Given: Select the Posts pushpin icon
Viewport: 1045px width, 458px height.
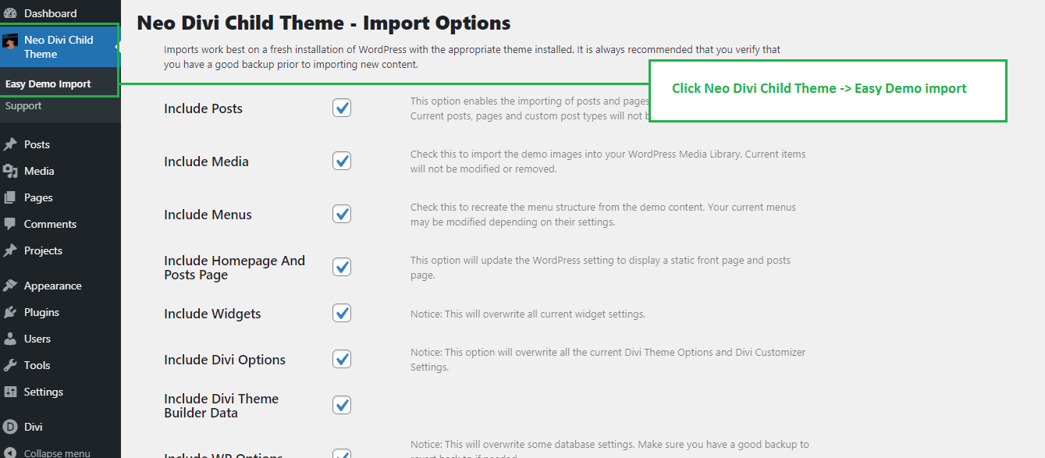Looking at the screenshot, I should [x=10, y=144].
